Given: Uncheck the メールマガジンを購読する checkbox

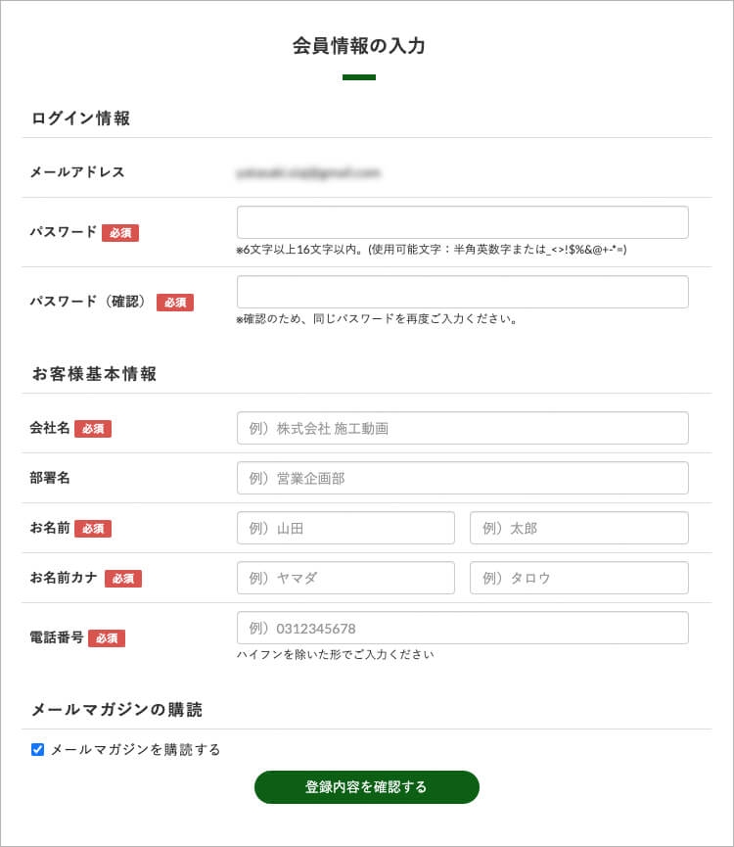Looking at the screenshot, I should [38, 750].
